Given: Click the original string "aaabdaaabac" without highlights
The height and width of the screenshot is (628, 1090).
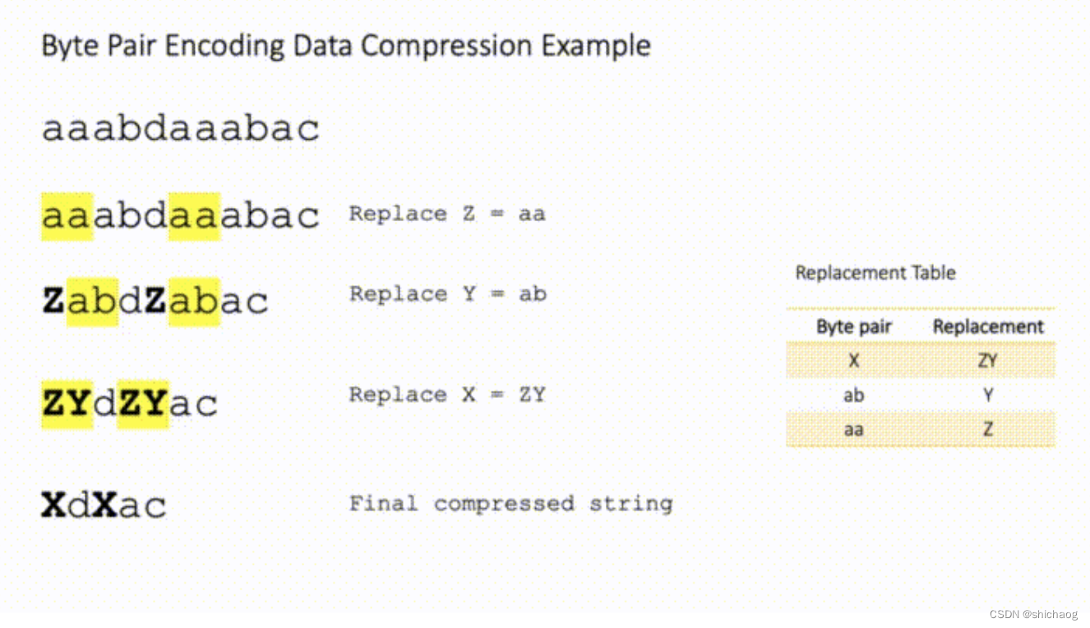Looking at the screenshot, I should (x=180, y=129).
